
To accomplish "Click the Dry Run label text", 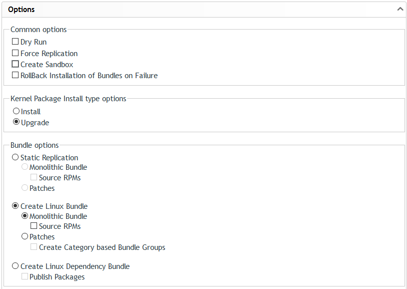I will 34,42.
